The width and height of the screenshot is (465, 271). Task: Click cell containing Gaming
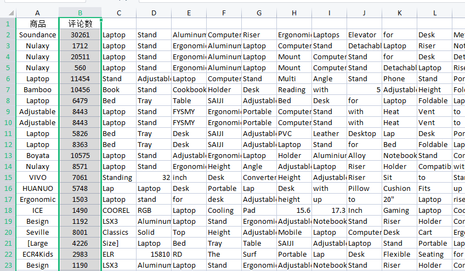(399, 211)
